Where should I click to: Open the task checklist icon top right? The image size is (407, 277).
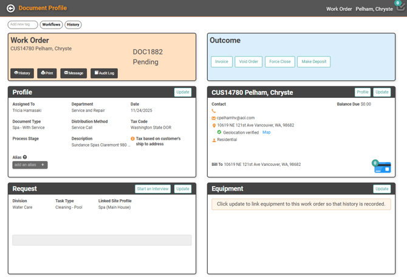point(400,7)
